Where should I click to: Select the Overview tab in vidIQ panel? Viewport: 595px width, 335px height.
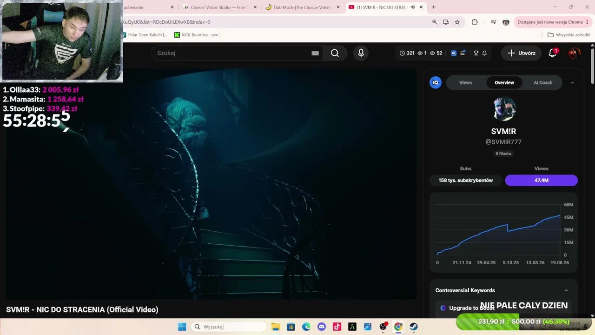pyautogui.click(x=504, y=83)
